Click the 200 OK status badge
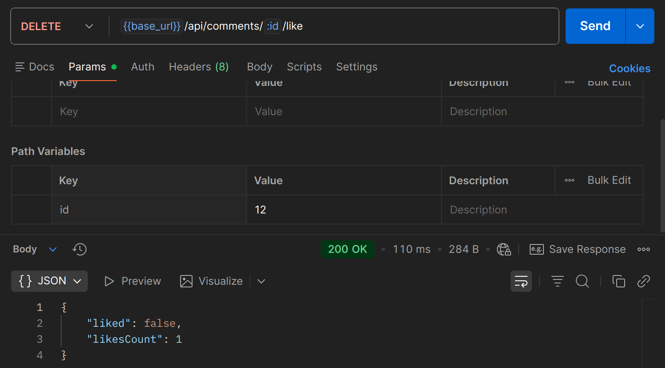 tap(347, 249)
